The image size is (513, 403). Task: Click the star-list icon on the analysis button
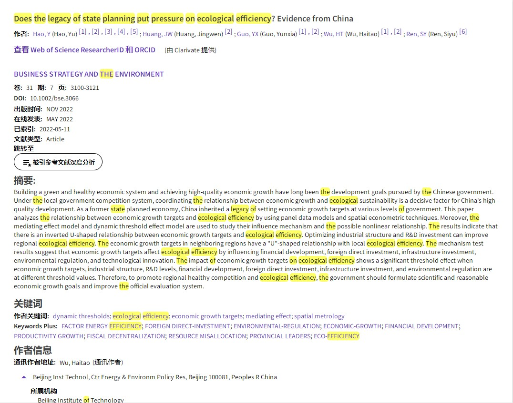pos(27,163)
